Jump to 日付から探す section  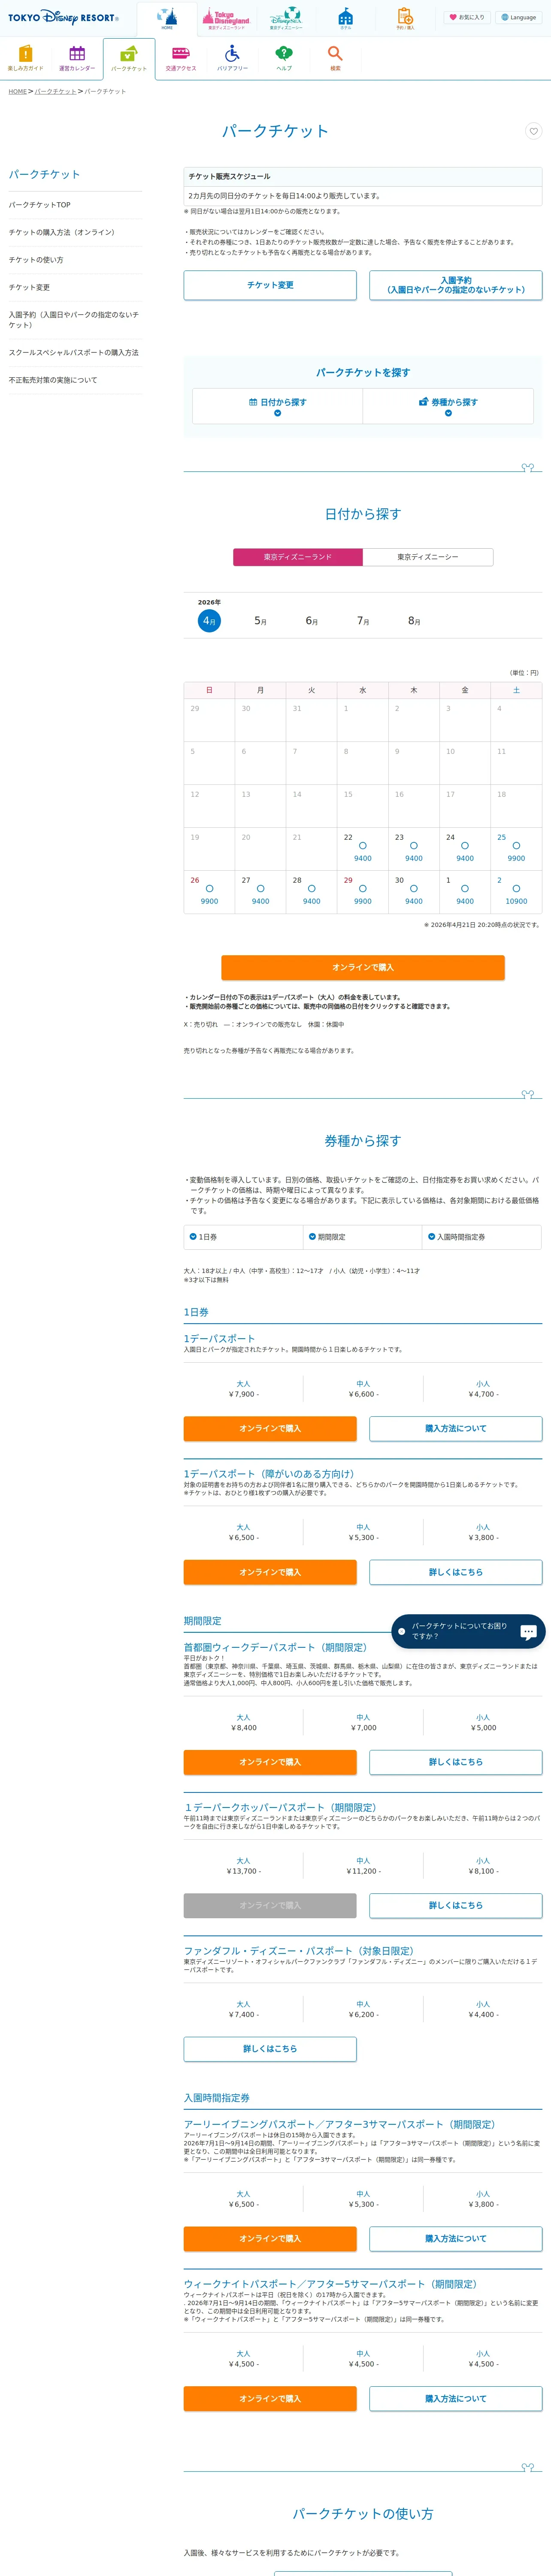pyautogui.click(x=278, y=406)
